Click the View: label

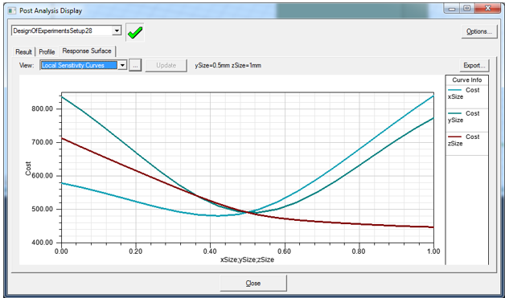(x=27, y=65)
